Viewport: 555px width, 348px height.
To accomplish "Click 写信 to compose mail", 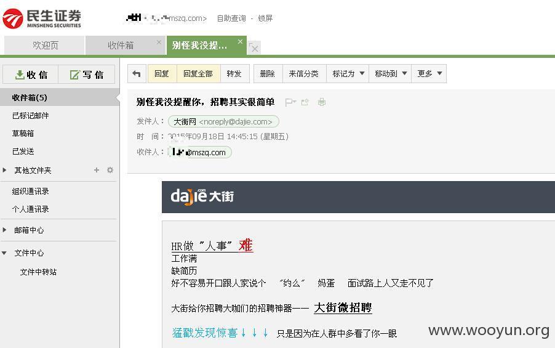I will 86,75.
